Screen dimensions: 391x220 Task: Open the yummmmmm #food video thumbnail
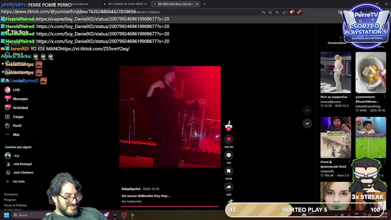point(371,72)
